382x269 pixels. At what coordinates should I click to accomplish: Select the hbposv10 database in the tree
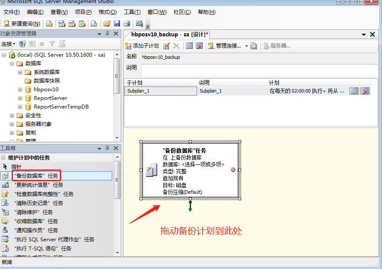(46, 90)
